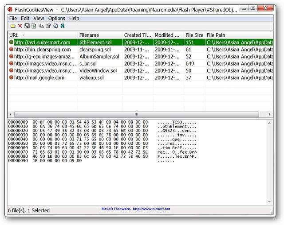The width and height of the screenshot is (284, 225).
Task: Click the exit toolbar icon
Action: (x=62, y=26)
